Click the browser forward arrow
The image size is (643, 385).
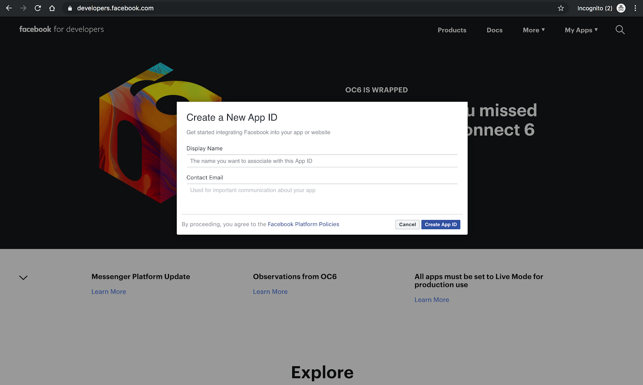point(23,8)
